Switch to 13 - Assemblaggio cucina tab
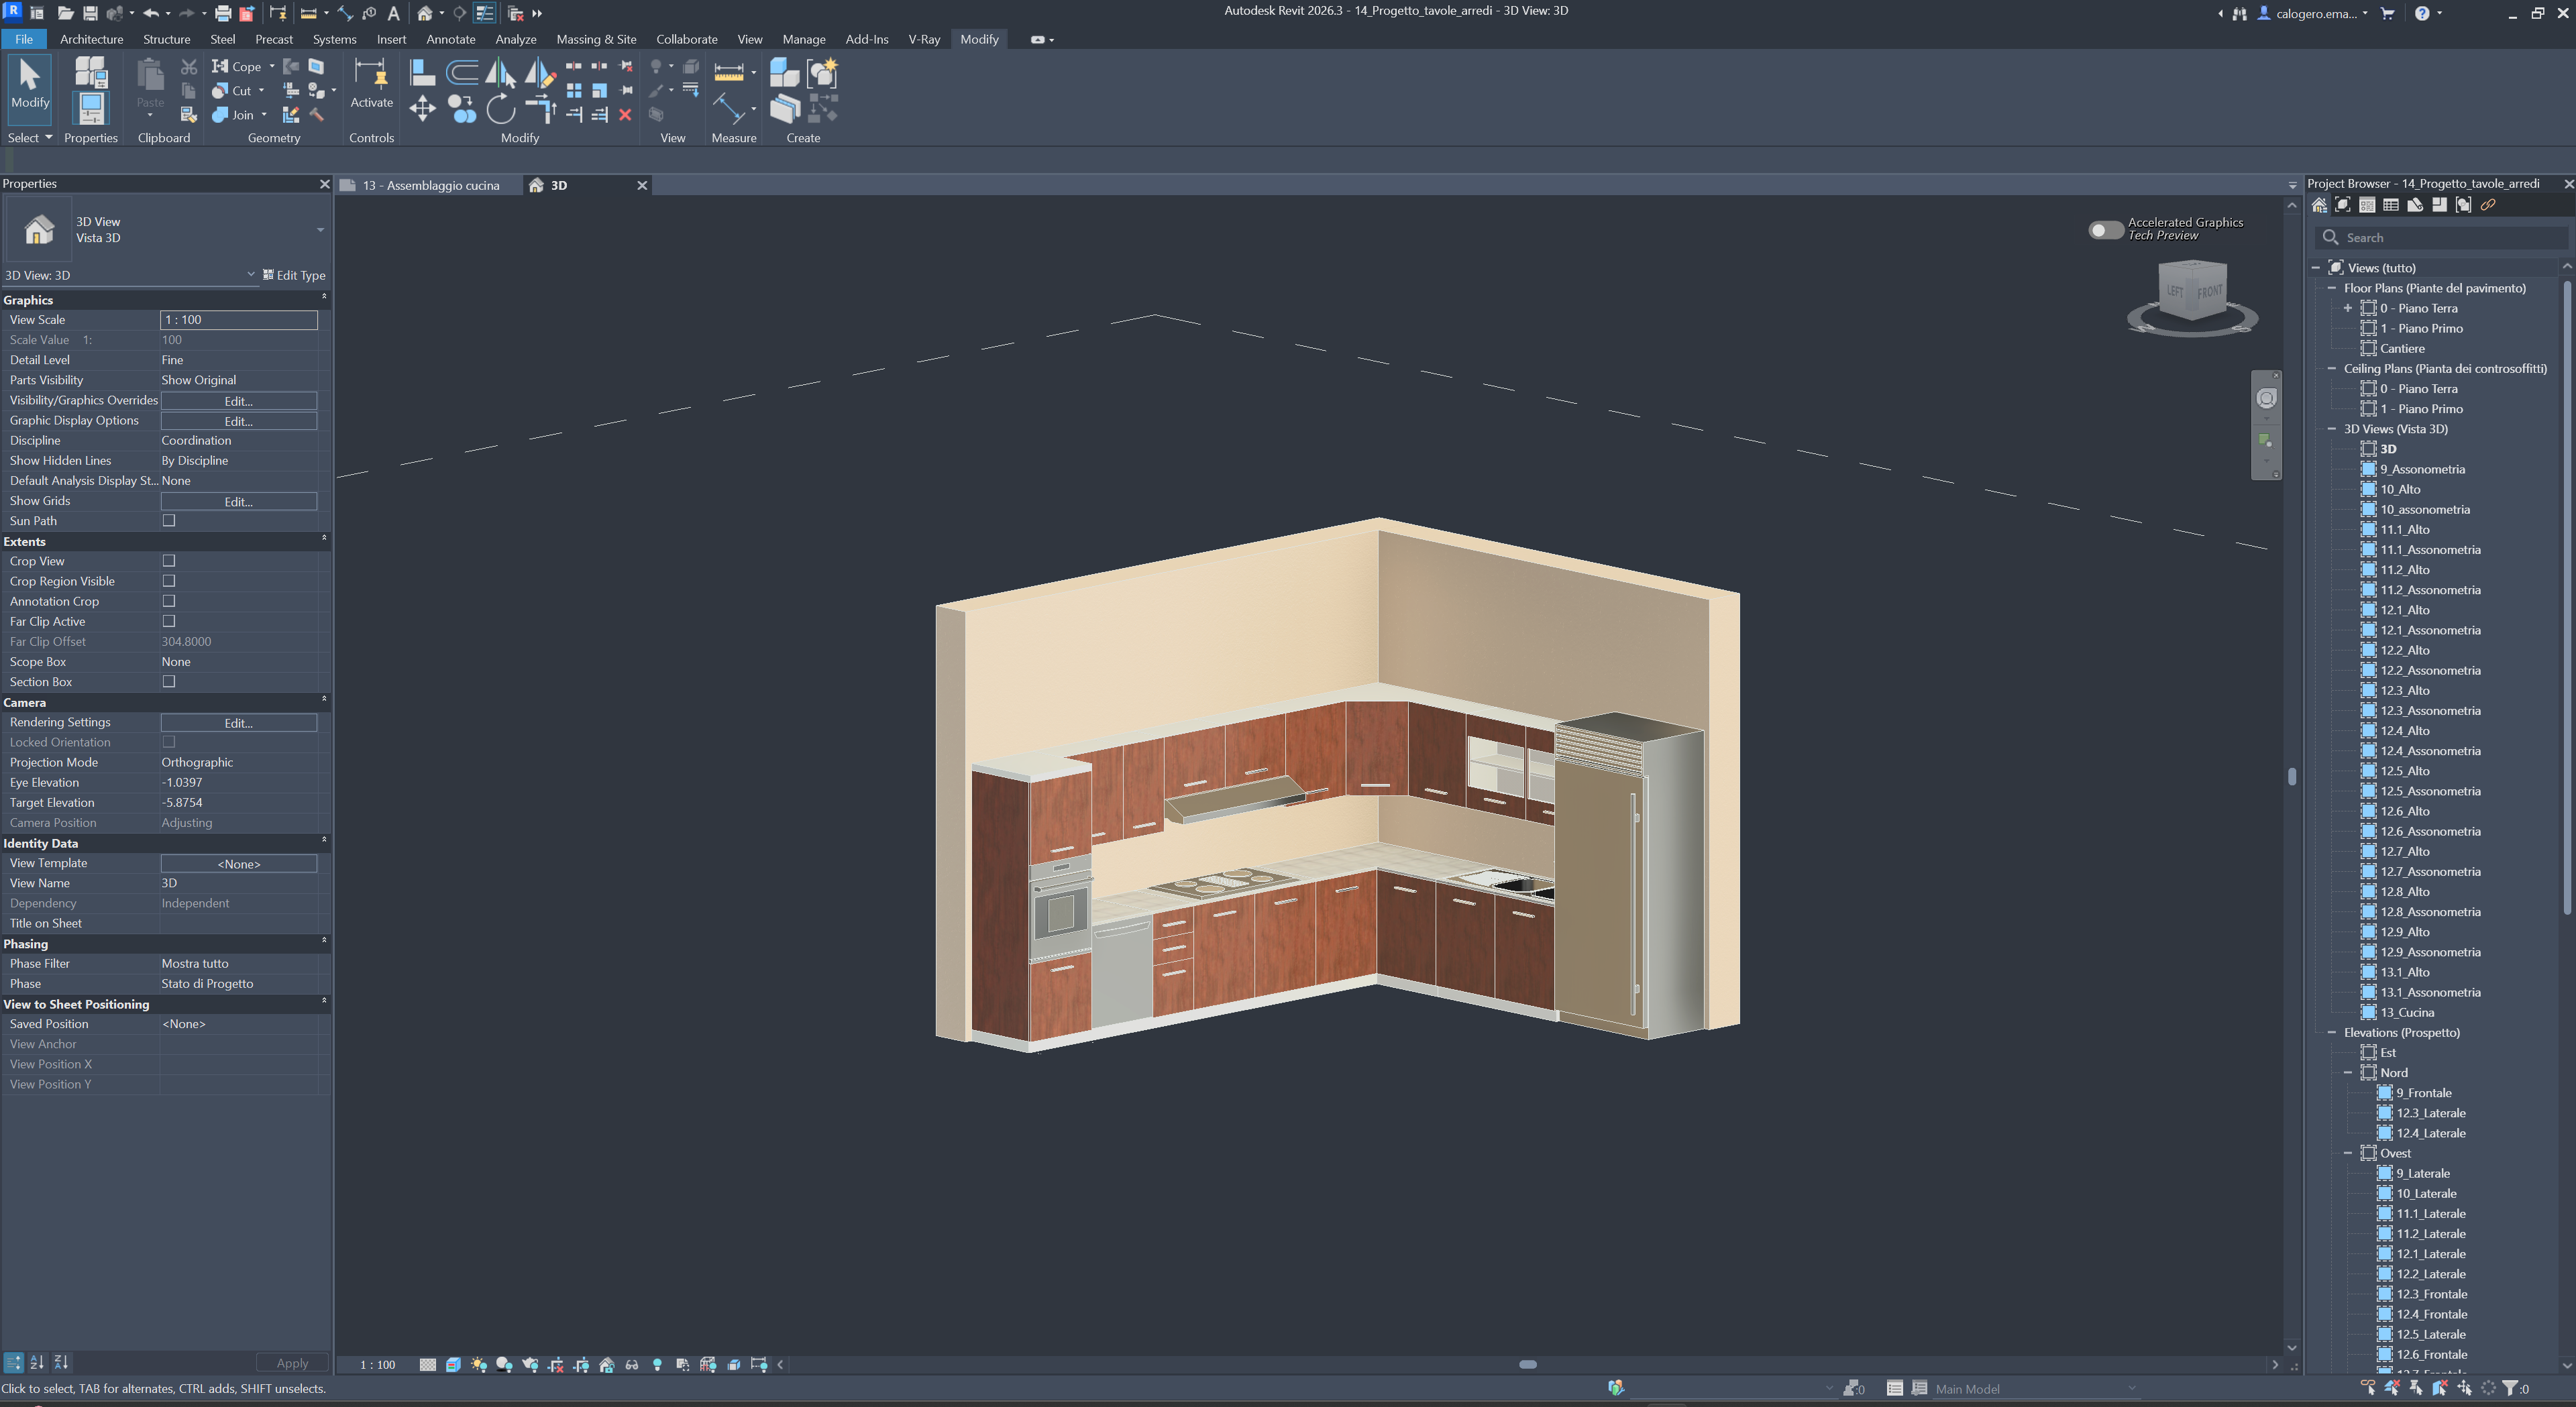This screenshot has width=2576, height=1407. [x=430, y=185]
